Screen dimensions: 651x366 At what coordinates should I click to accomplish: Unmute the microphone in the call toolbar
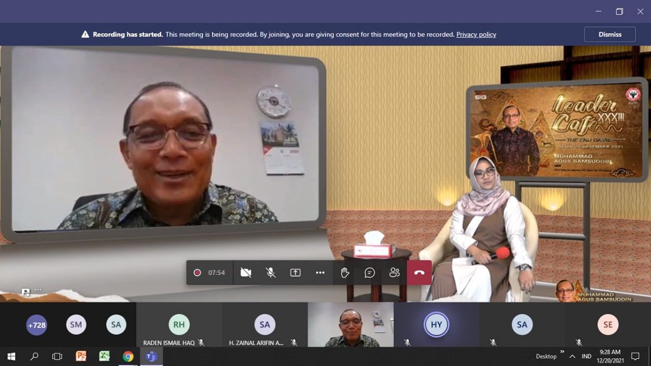pos(270,273)
